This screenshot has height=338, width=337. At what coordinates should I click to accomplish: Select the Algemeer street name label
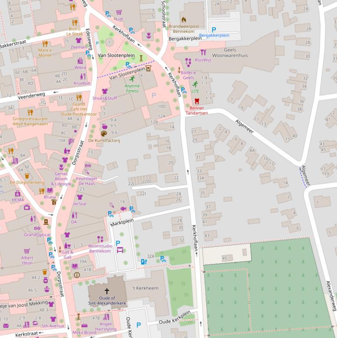coord(245,126)
